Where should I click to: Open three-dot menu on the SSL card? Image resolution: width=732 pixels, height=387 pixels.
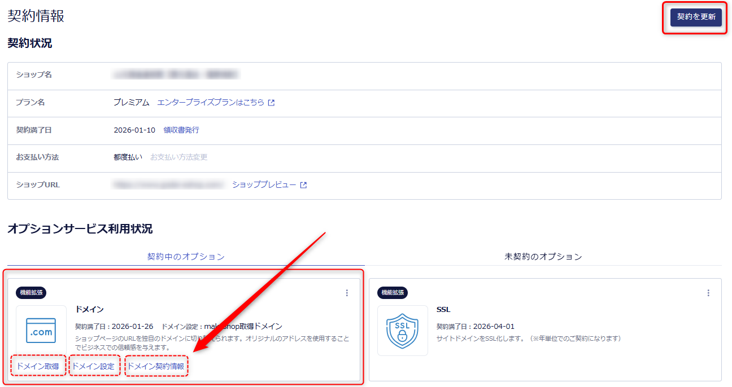(x=708, y=293)
